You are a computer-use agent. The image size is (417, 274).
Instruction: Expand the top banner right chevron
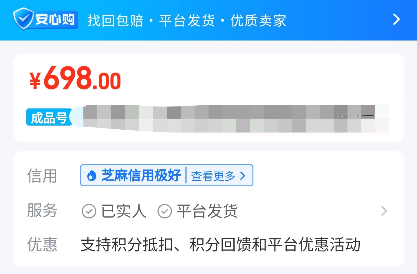coord(396,19)
